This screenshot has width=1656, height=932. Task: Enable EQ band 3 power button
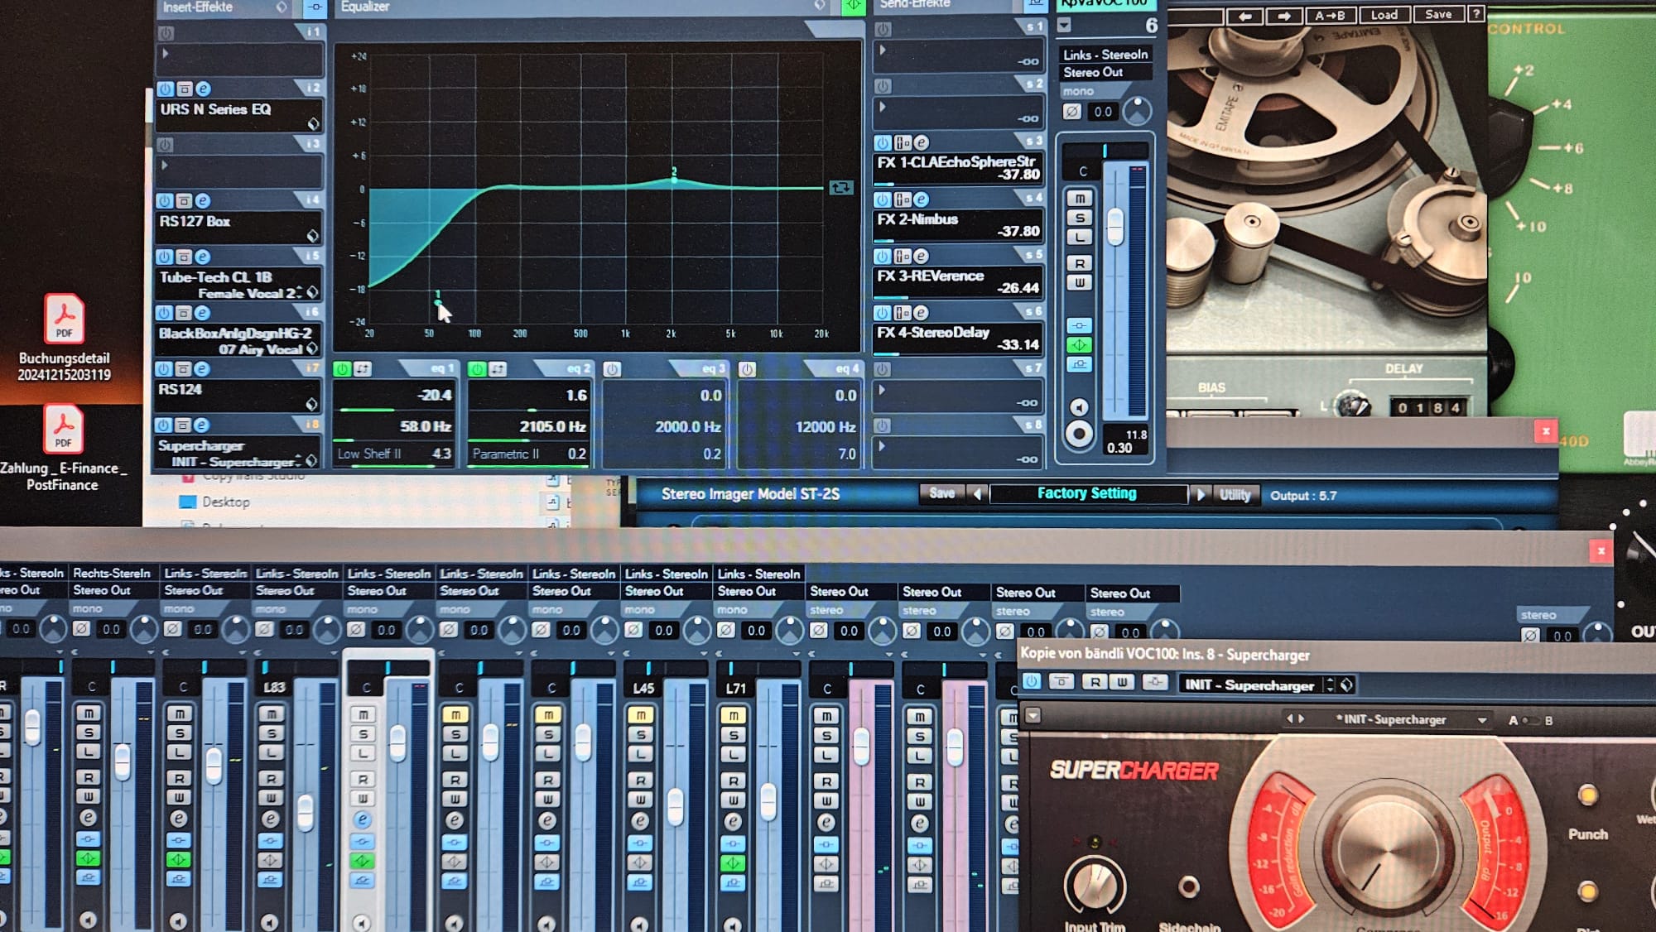[x=612, y=369]
